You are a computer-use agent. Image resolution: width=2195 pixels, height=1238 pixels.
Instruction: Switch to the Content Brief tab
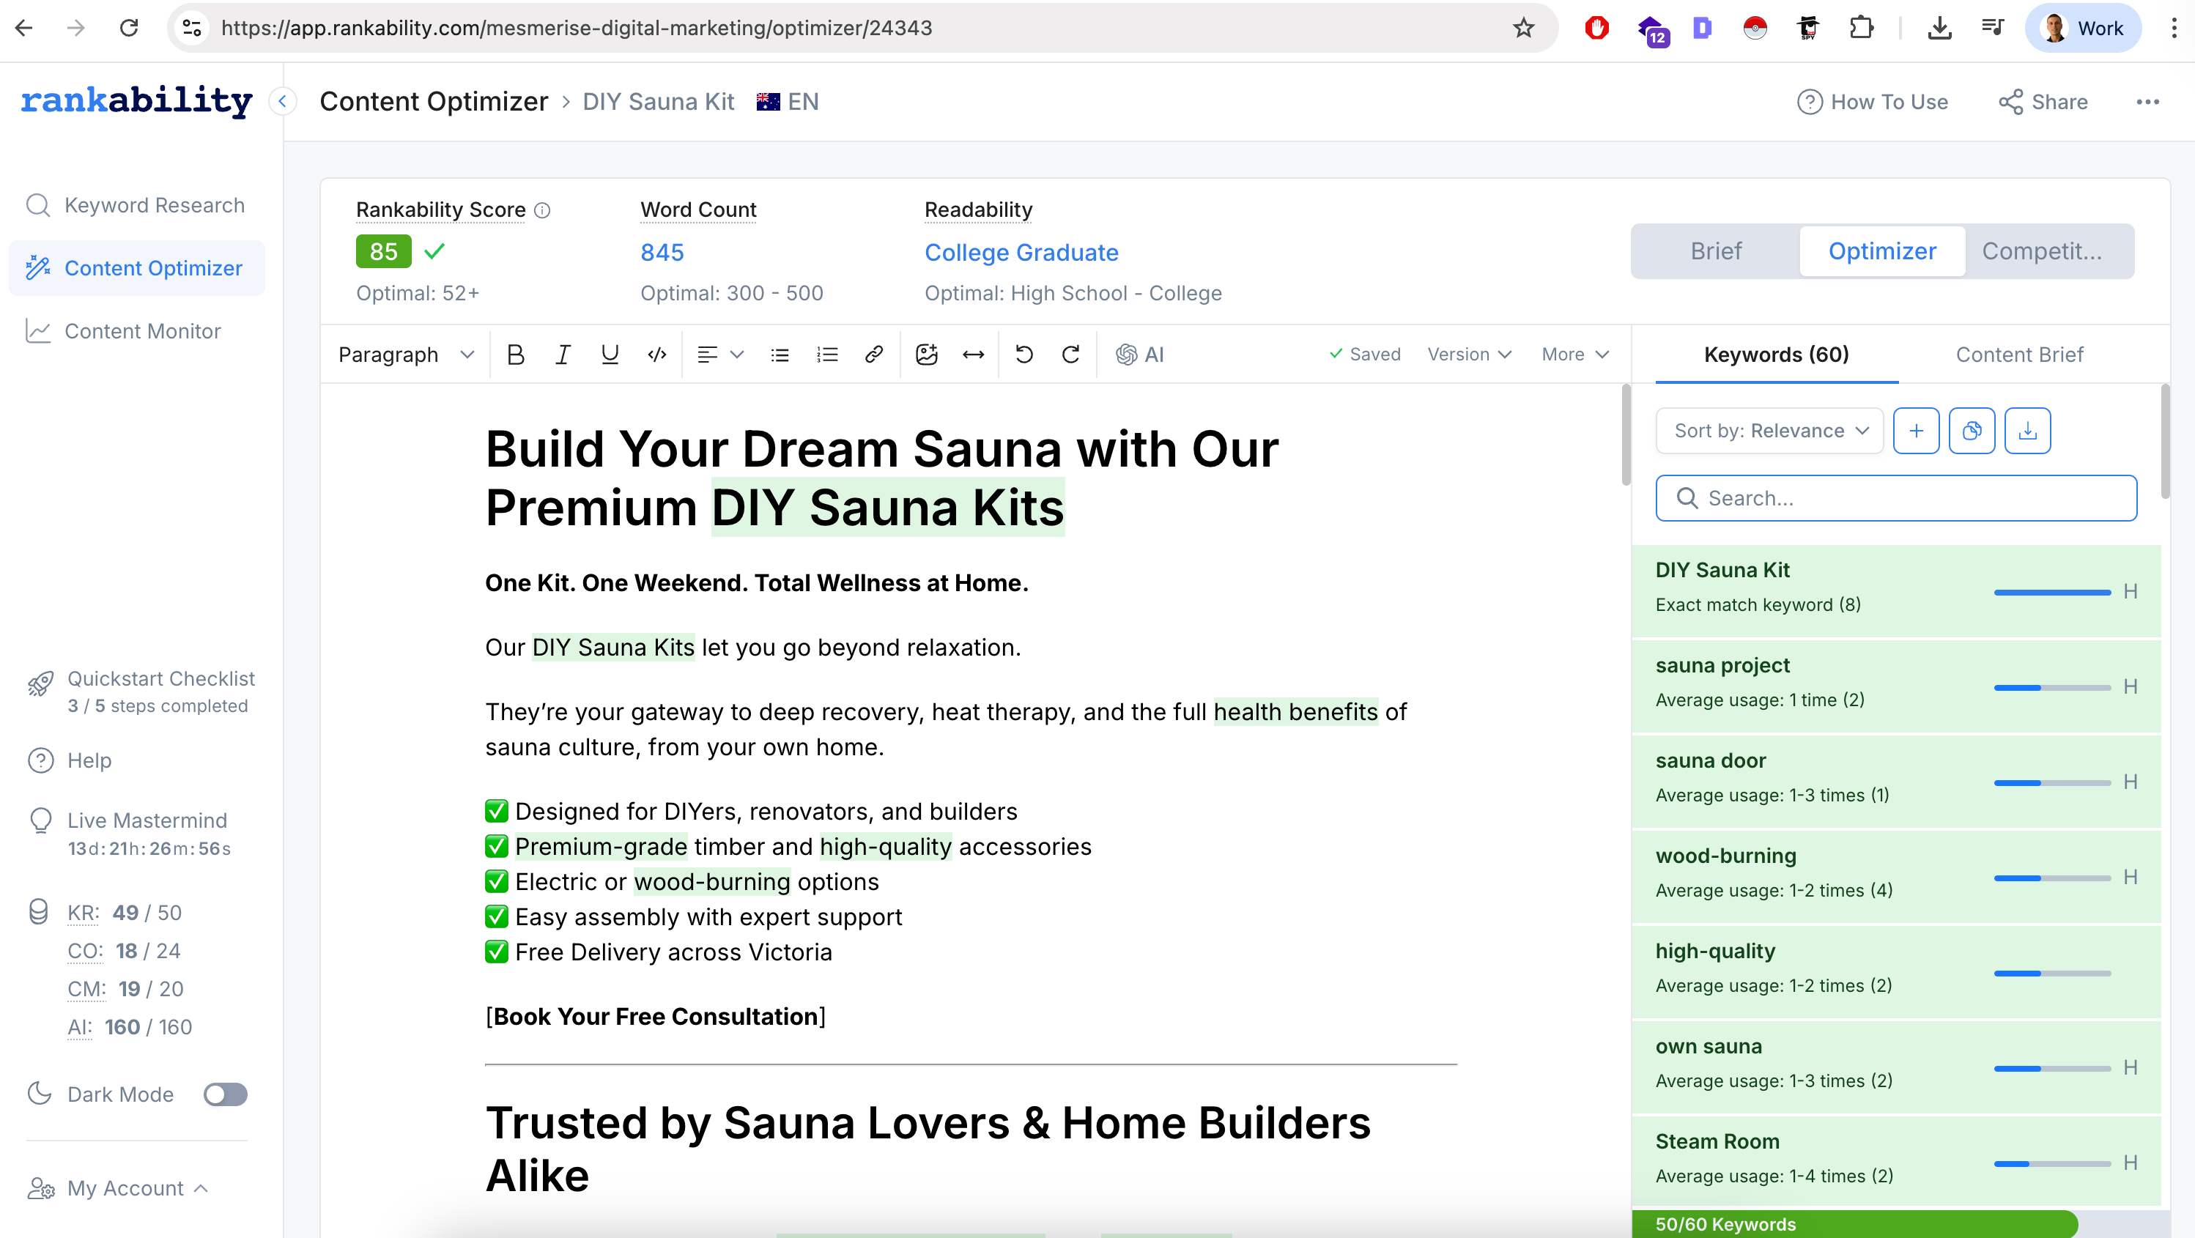pyautogui.click(x=2018, y=355)
